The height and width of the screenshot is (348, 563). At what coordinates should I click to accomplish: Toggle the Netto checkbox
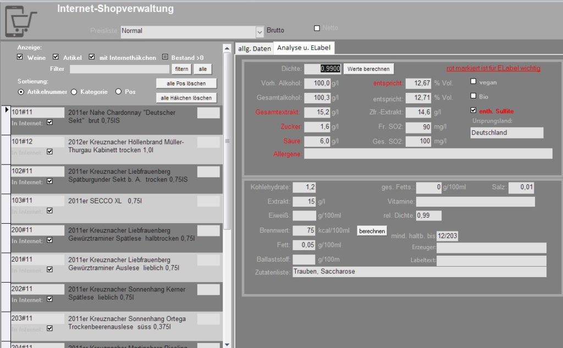pyautogui.click(x=317, y=28)
